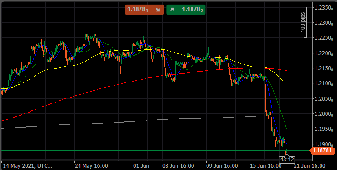Click the red sell price button
This screenshot has width=337, height=170.
coord(144,10)
